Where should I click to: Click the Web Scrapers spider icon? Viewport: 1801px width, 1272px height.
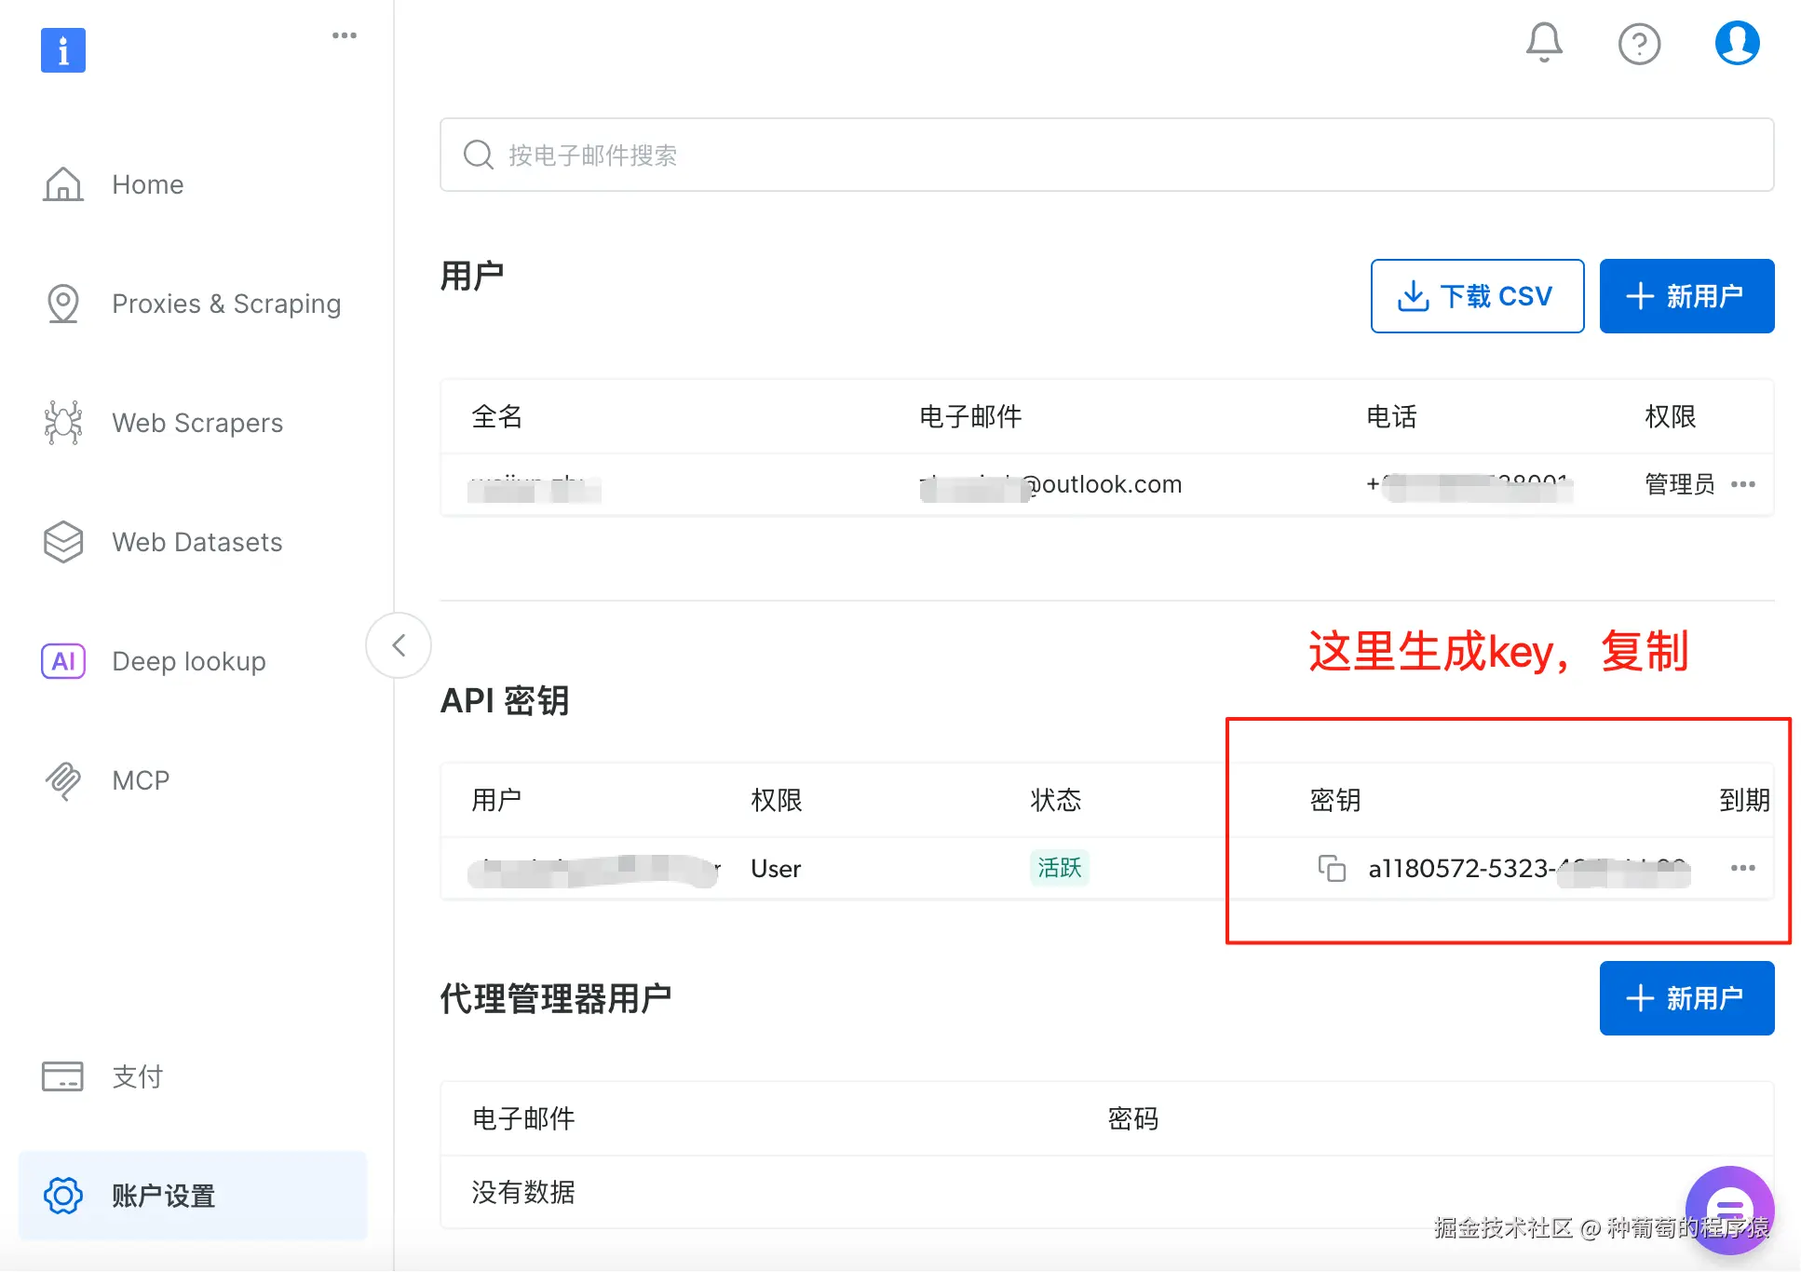[x=63, y=423]
